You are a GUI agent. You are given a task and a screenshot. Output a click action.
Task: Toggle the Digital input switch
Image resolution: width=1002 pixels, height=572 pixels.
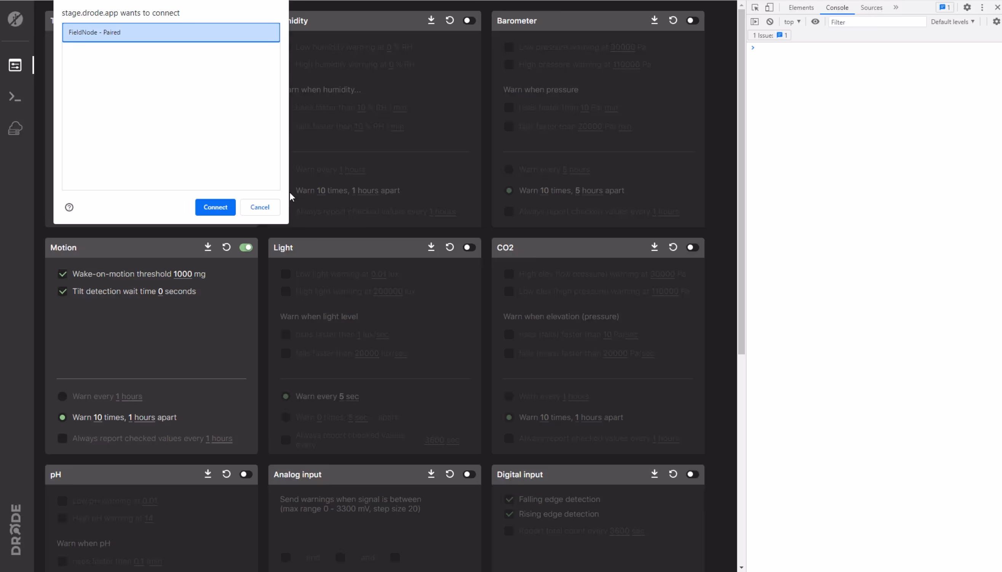(x=692, y=474)
